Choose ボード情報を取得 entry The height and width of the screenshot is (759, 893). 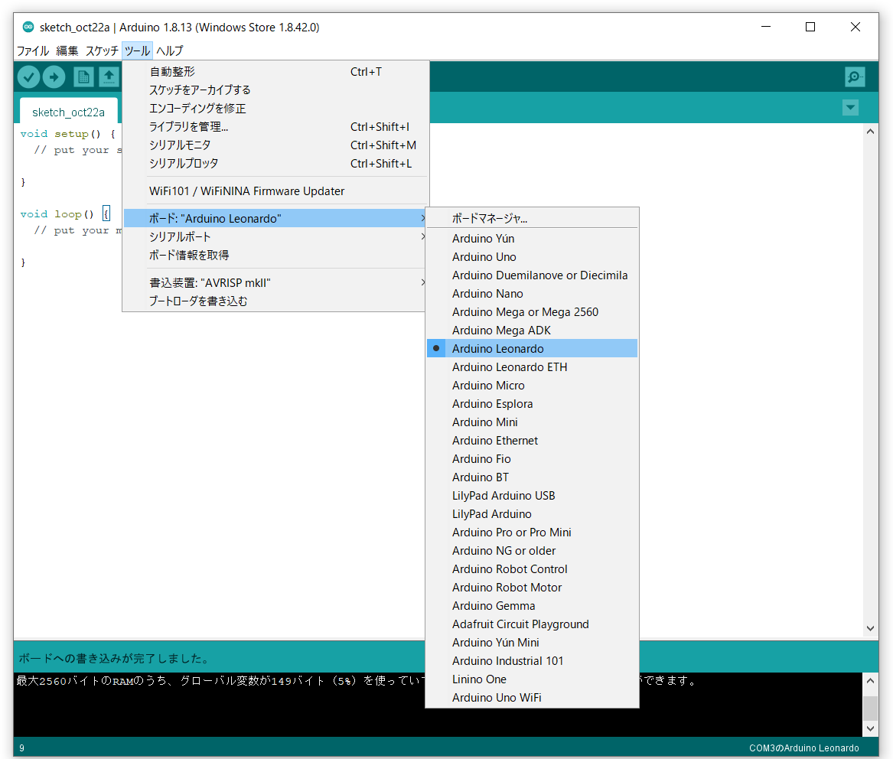(275, 255)
